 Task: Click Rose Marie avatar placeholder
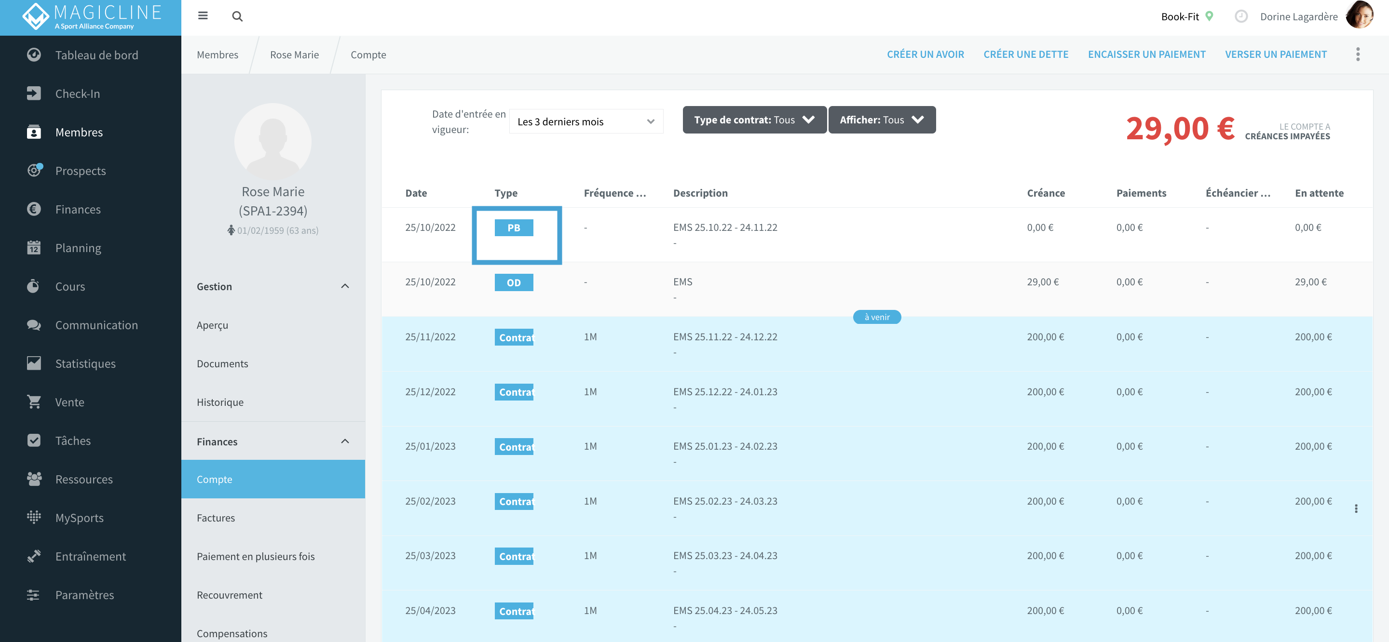click(x=273, y=142)
